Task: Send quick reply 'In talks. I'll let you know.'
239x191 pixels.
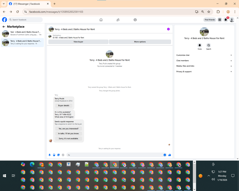Action: tap(68, 134)
